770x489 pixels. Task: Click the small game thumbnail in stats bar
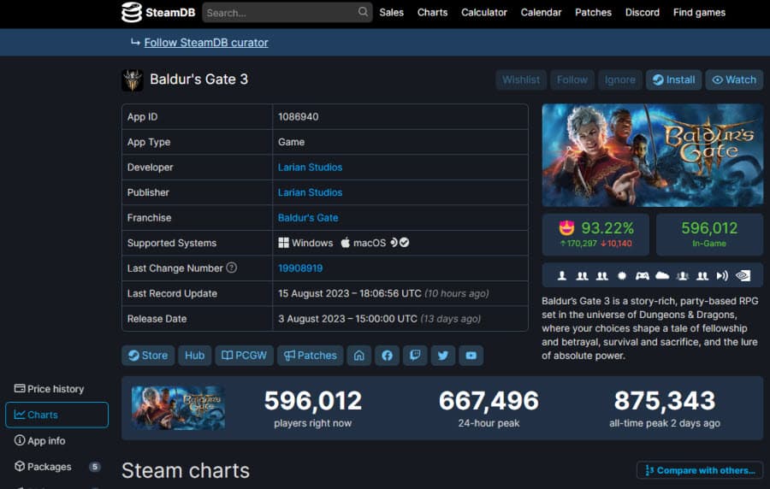point(178,408)
